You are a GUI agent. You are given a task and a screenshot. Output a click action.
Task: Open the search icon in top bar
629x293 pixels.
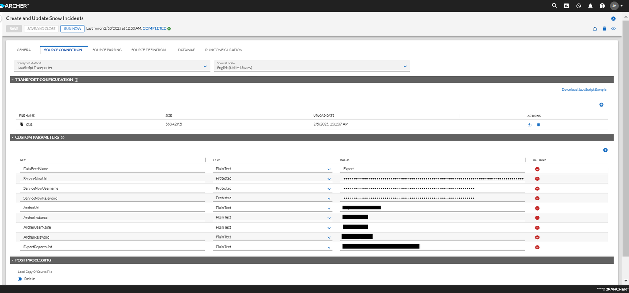[554, 6]
